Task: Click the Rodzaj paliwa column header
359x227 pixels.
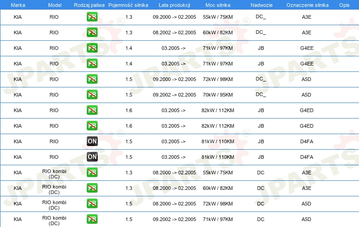Action: 89,5
